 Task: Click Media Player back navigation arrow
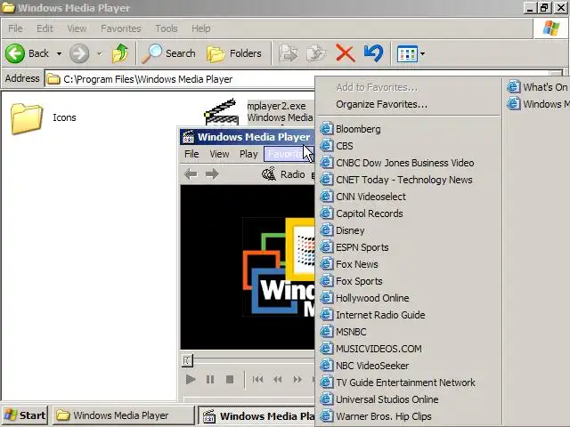click(191, 174)
